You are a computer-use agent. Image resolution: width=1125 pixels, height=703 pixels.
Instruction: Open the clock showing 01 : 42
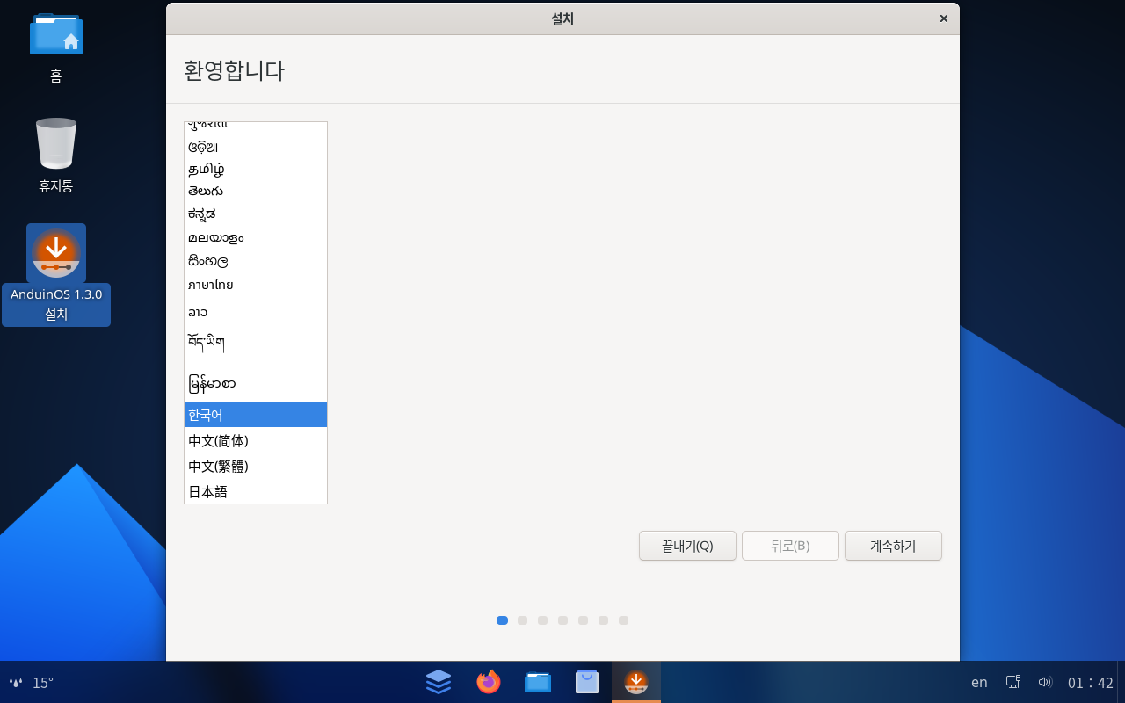pos(1091,683)
